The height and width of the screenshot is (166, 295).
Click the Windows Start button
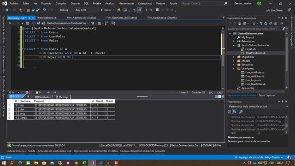click(4, 163)
